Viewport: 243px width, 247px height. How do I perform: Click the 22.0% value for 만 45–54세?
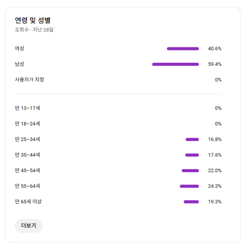point(215,171)
